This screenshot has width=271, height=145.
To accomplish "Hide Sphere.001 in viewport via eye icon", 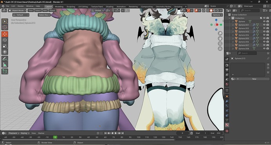I will (264, 25).
